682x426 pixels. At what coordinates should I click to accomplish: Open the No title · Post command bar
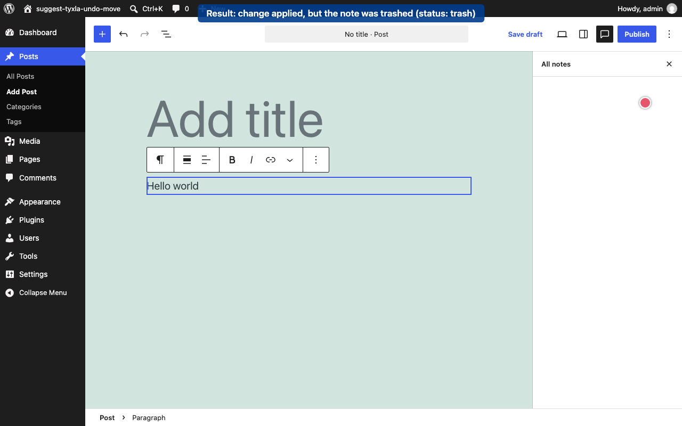(367, 34)
